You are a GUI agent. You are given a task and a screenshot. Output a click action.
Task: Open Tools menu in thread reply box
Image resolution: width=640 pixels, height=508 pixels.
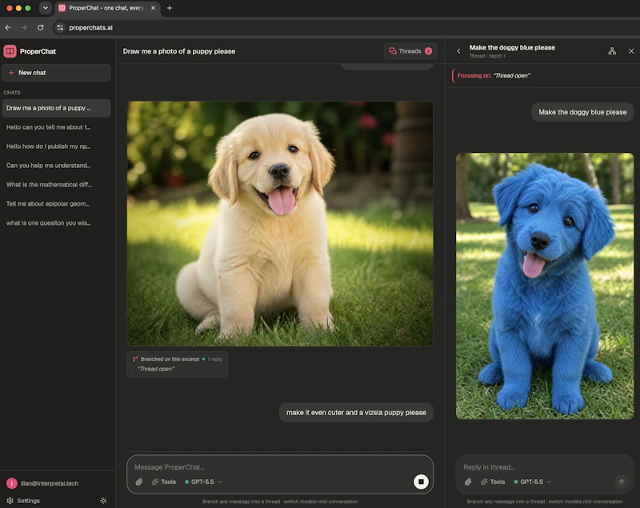tap(493, 482)
